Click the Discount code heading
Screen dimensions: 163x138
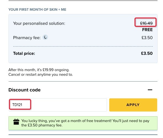pyautogui.click(x=25, y=90)
